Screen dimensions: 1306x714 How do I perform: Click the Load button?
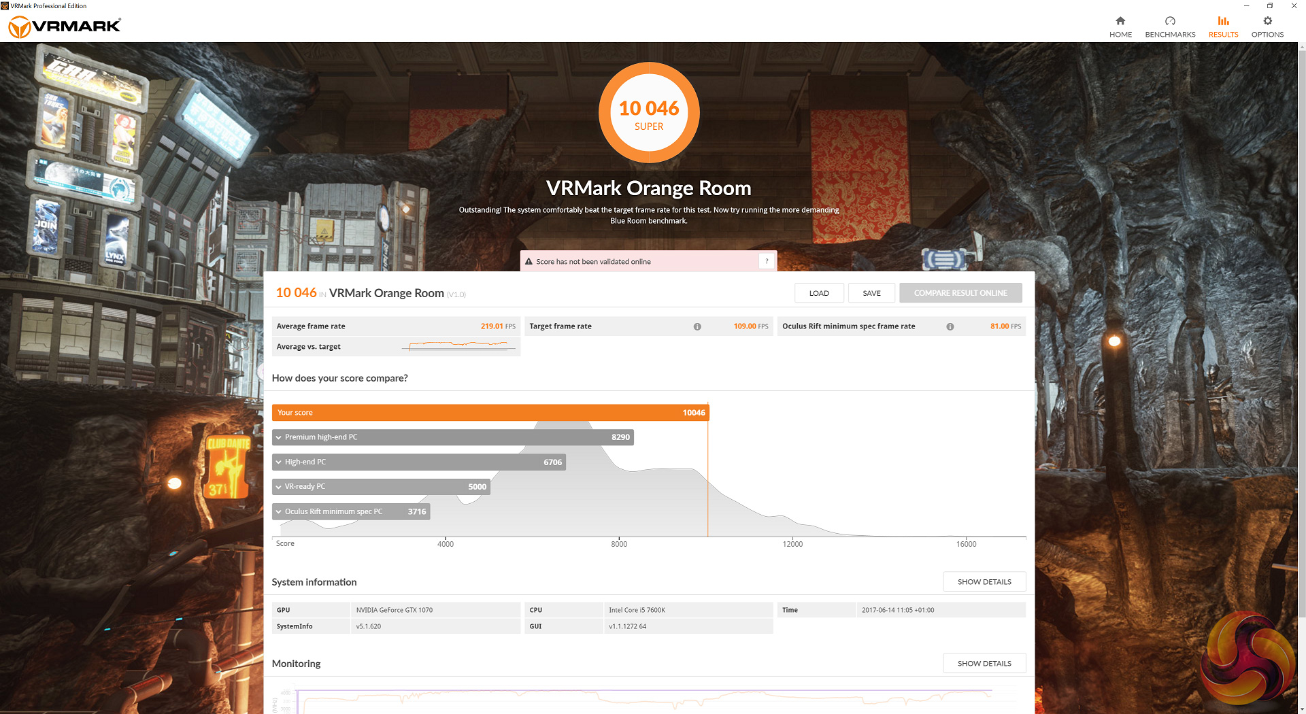click(x=819, y=293)
